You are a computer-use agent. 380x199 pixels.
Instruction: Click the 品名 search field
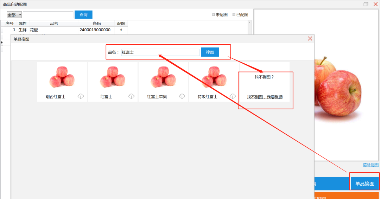(x=160, y=52)
